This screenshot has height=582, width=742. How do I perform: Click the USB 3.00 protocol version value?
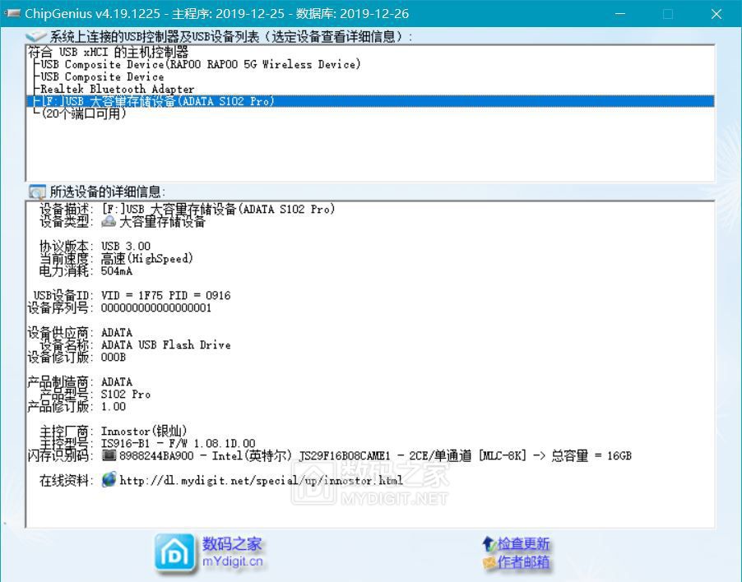tap(126, 247)
